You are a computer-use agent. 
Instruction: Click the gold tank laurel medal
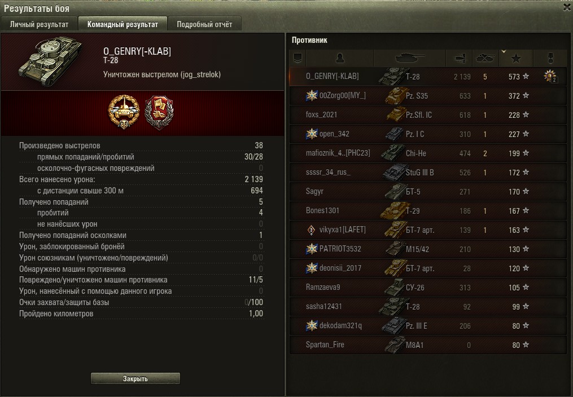[124, 112]
